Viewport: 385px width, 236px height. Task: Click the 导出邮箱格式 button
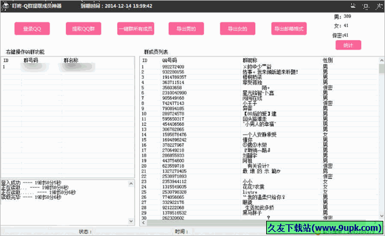tap(289, 29)
